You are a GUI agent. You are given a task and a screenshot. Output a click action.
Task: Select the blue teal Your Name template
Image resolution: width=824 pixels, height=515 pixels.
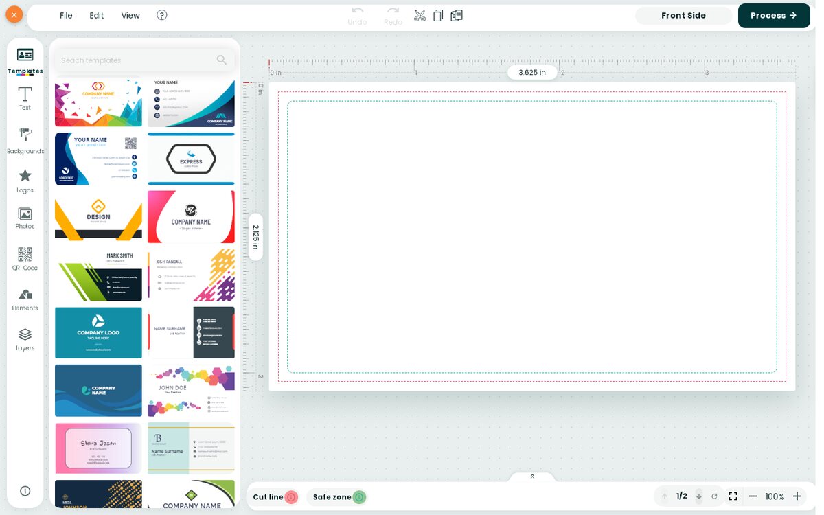coord(191,102)
